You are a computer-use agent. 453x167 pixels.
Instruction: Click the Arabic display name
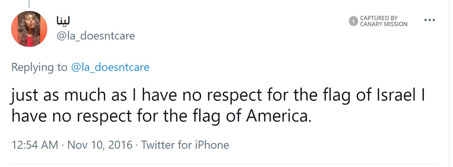click(x=63, y=21)
